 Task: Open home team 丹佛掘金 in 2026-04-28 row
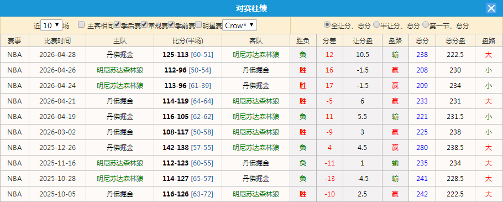tap(120, 55)
